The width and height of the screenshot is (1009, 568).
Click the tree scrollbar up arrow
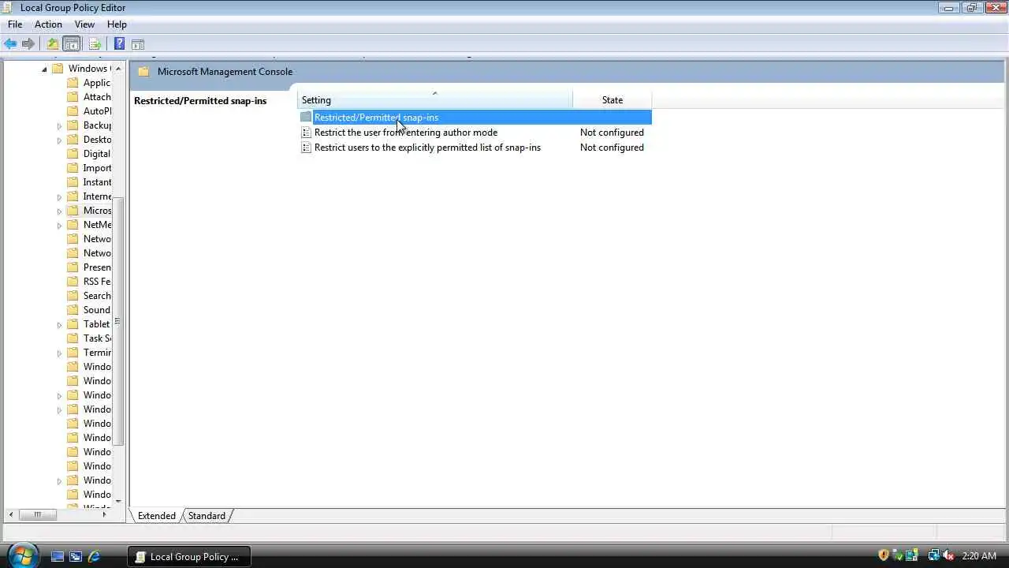point(118,69)
